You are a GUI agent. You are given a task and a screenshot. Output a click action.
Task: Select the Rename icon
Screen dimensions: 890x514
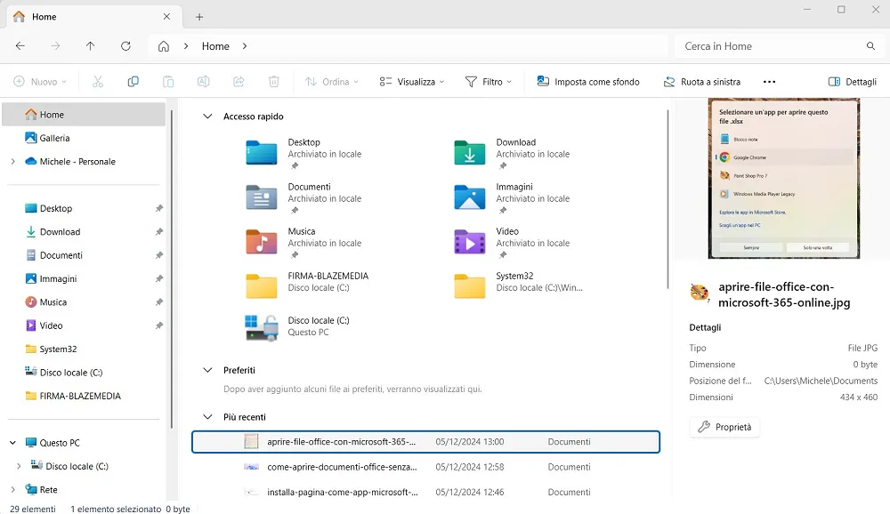click(203, 81)
